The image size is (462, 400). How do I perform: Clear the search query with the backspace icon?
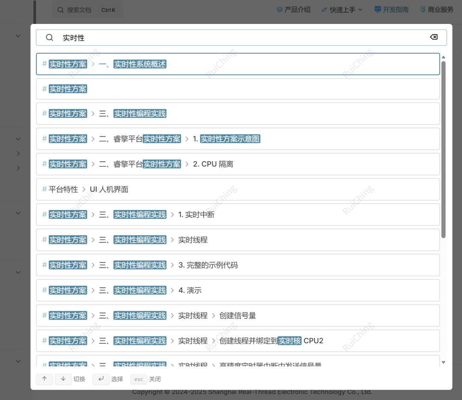pos(434,37)
